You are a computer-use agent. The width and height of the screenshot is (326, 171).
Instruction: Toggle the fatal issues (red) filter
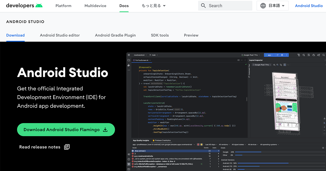tap(198, 145)
